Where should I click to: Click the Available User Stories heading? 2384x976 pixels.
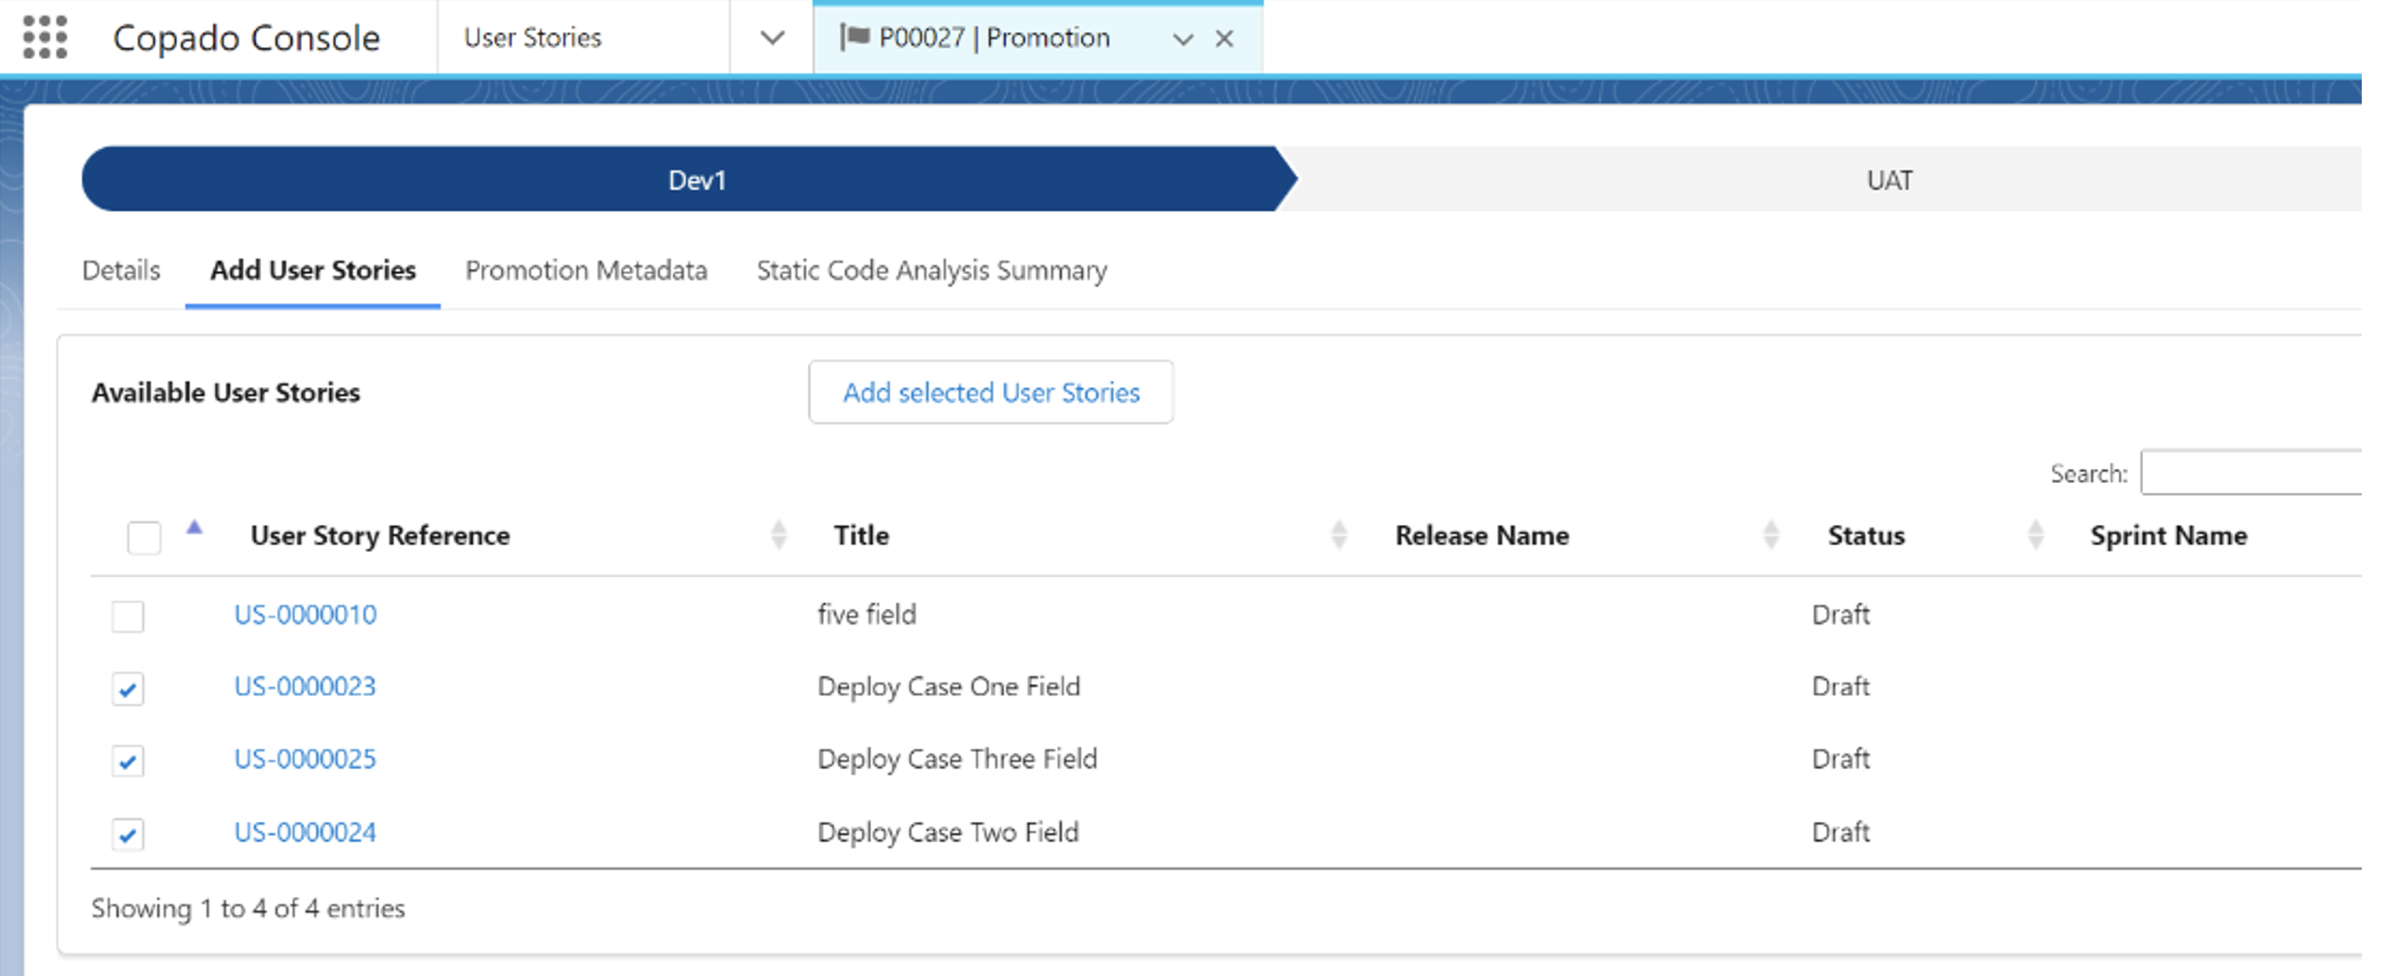pyautogui.click(x=226, y=392)
